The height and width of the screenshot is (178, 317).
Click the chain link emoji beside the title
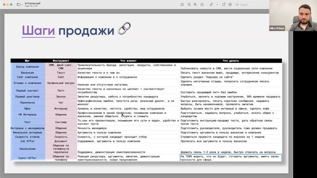(x=124, y=28)
